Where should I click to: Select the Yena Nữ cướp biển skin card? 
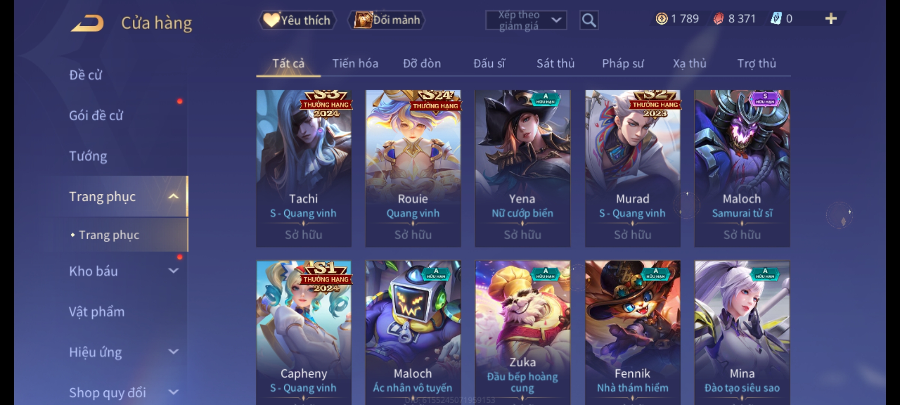(522, 168)
